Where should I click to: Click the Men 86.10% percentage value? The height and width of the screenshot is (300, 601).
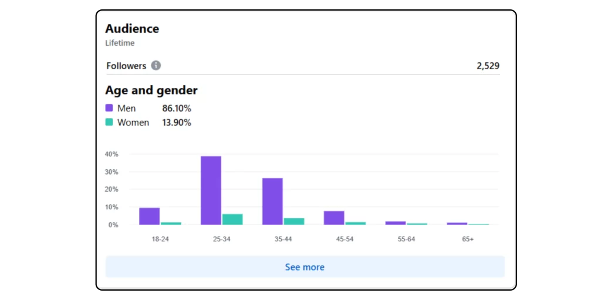pos(177,108)
